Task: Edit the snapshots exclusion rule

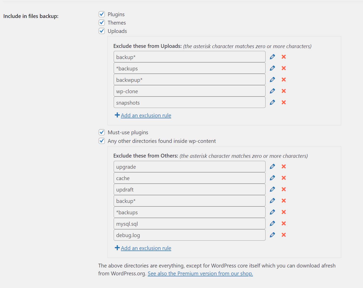Action: pos(272,102)
